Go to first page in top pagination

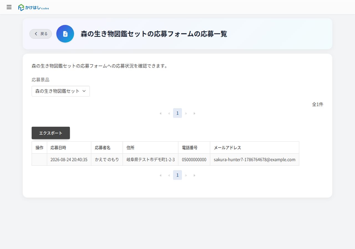point(161,113)
